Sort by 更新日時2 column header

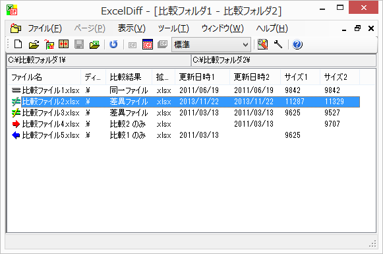pos(255,77)
